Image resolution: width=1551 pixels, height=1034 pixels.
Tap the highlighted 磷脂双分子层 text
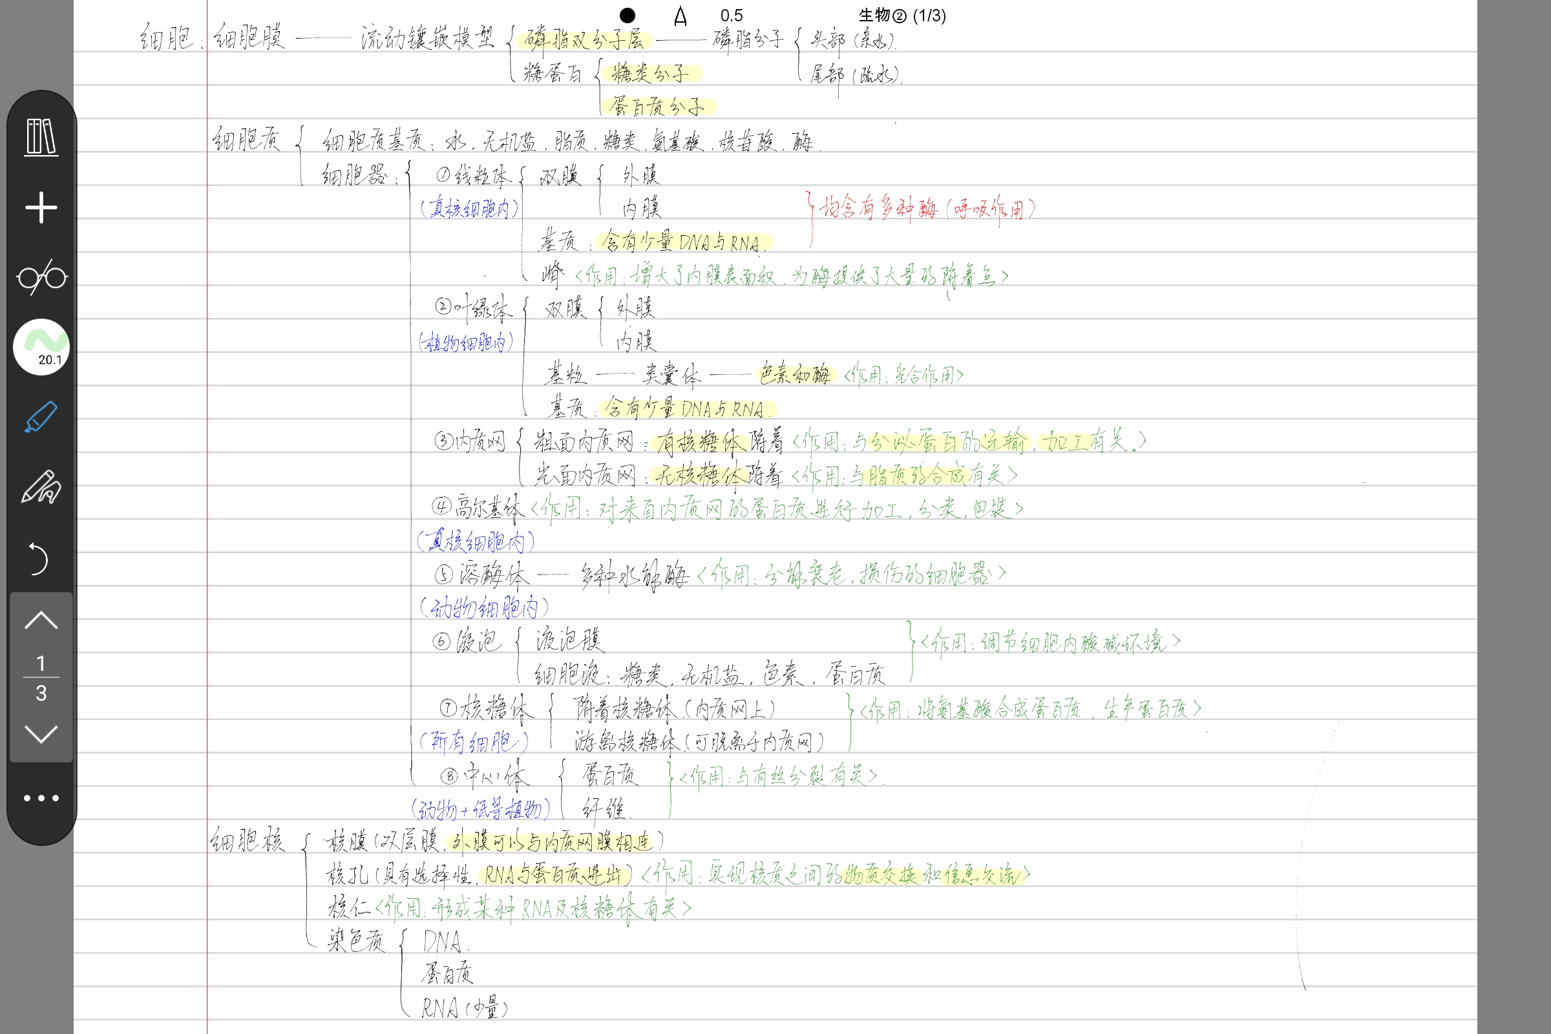pos(583,40)
